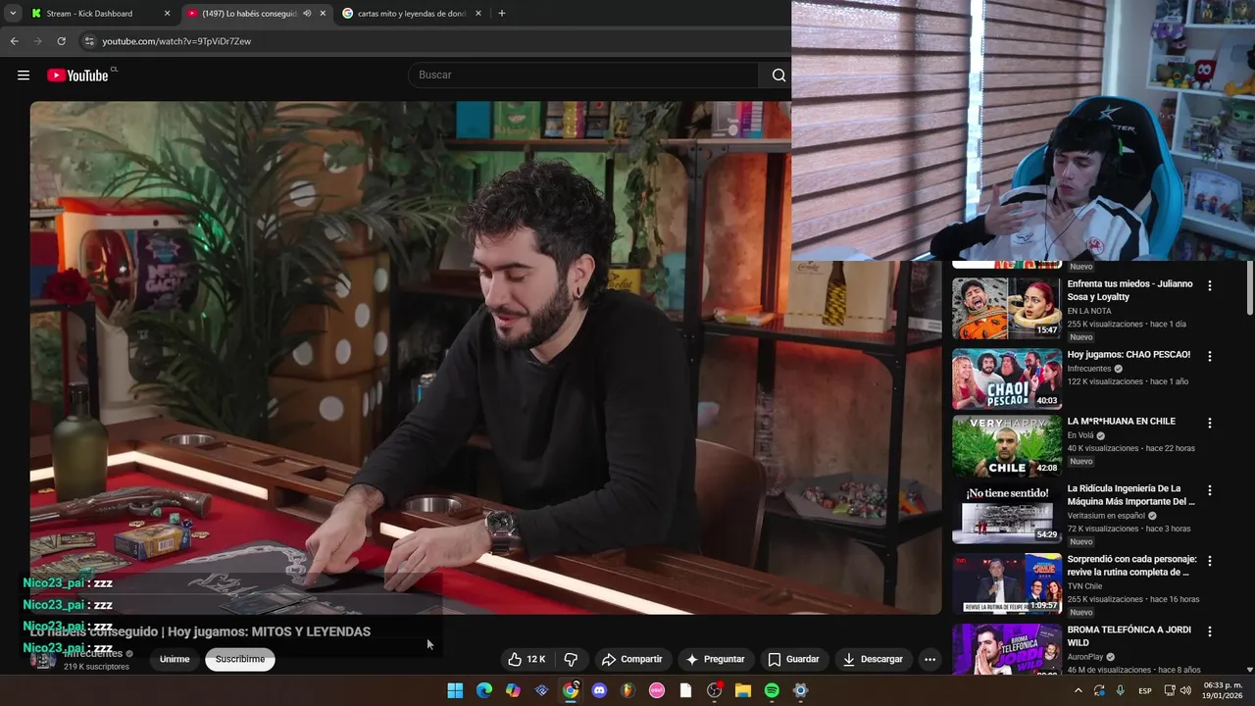Image resolution: width=1255 pixels, height=706 pixels.
Task: Click the microphone tray icon
Action: click(x=1120, y=690)
